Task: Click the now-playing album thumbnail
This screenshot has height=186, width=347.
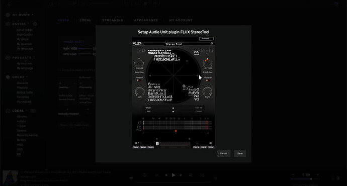Action: point(10,178)
